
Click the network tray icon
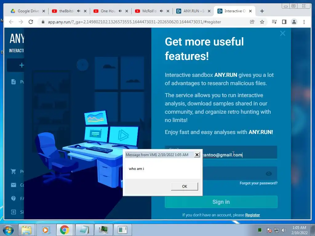tap(277, 230)
